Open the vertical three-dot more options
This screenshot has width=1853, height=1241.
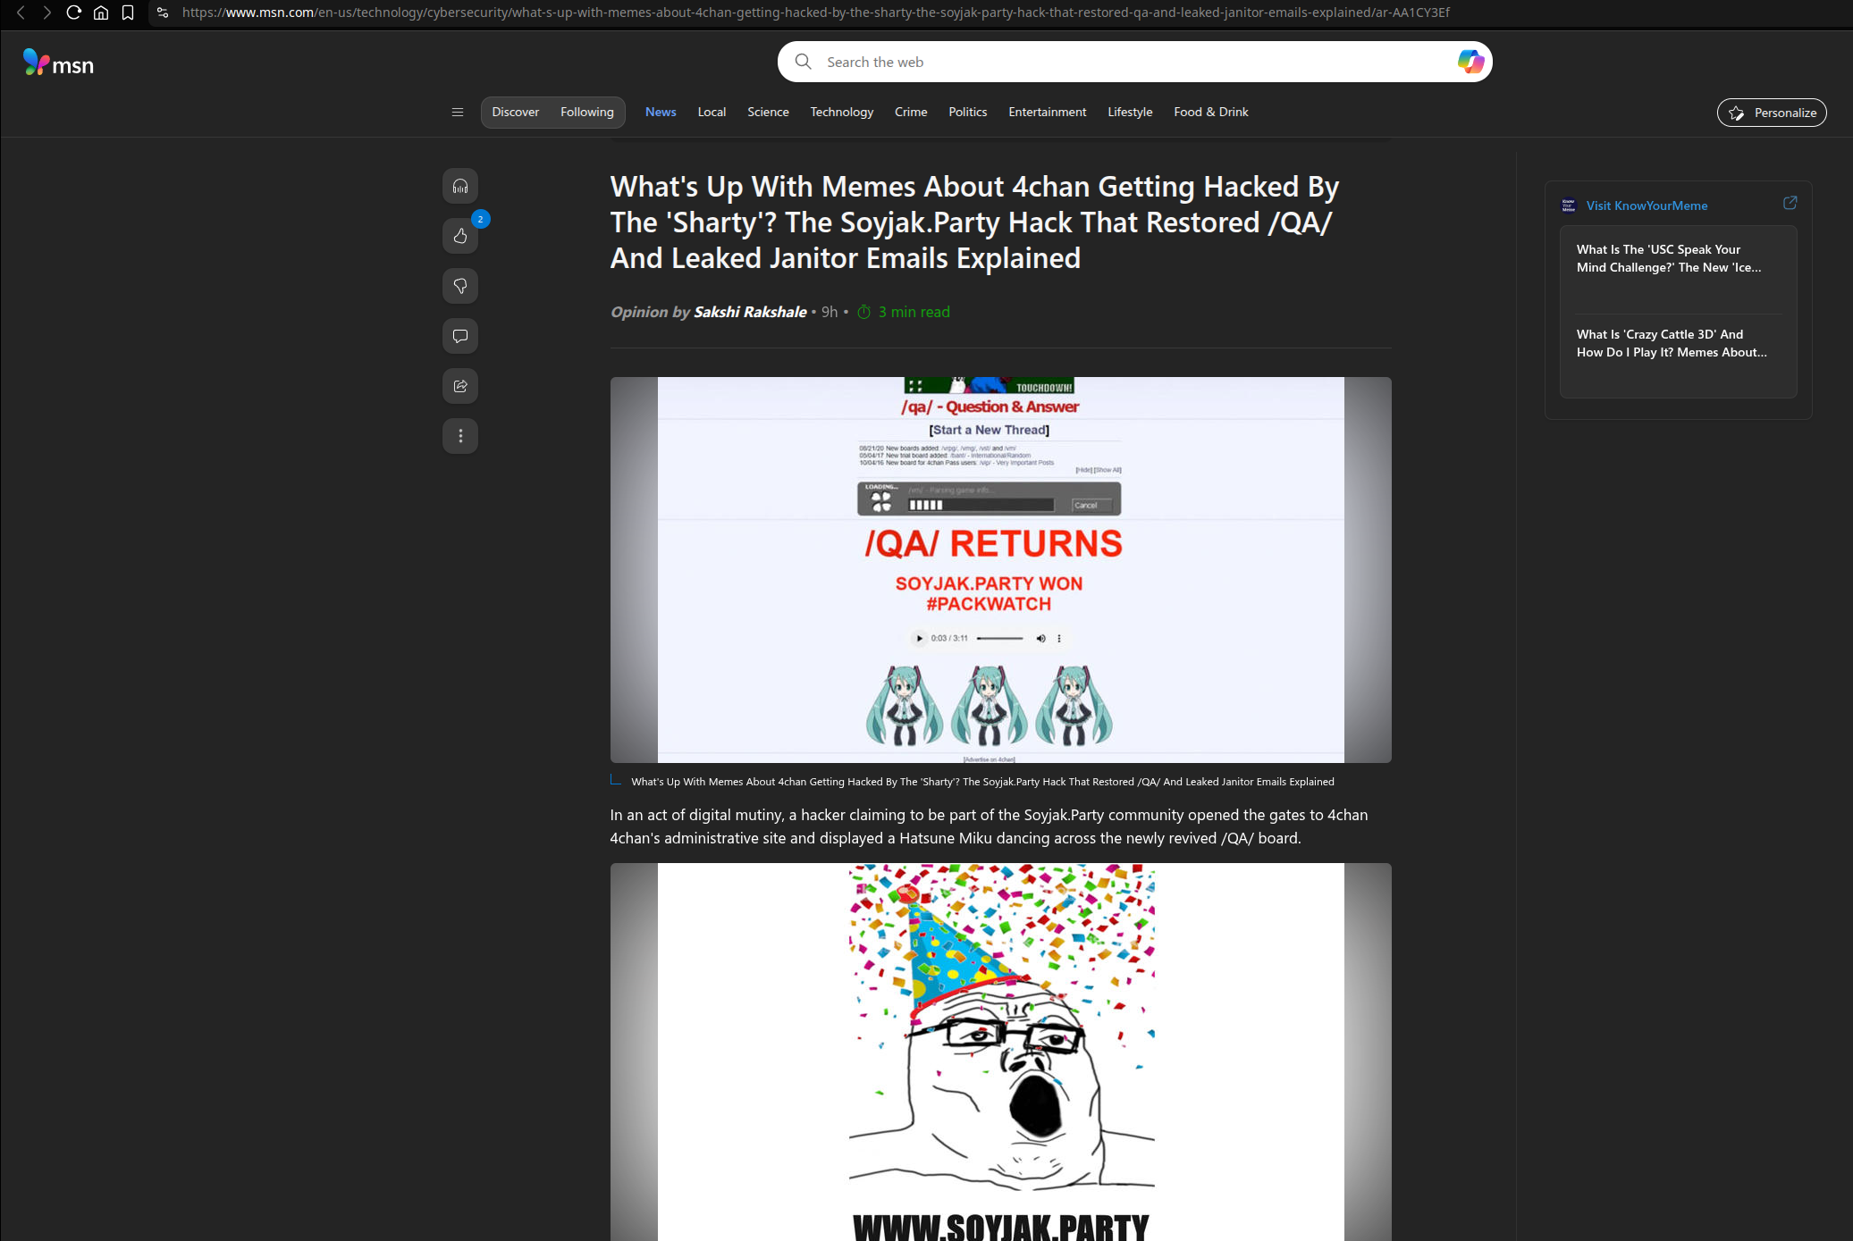(460, 436)
